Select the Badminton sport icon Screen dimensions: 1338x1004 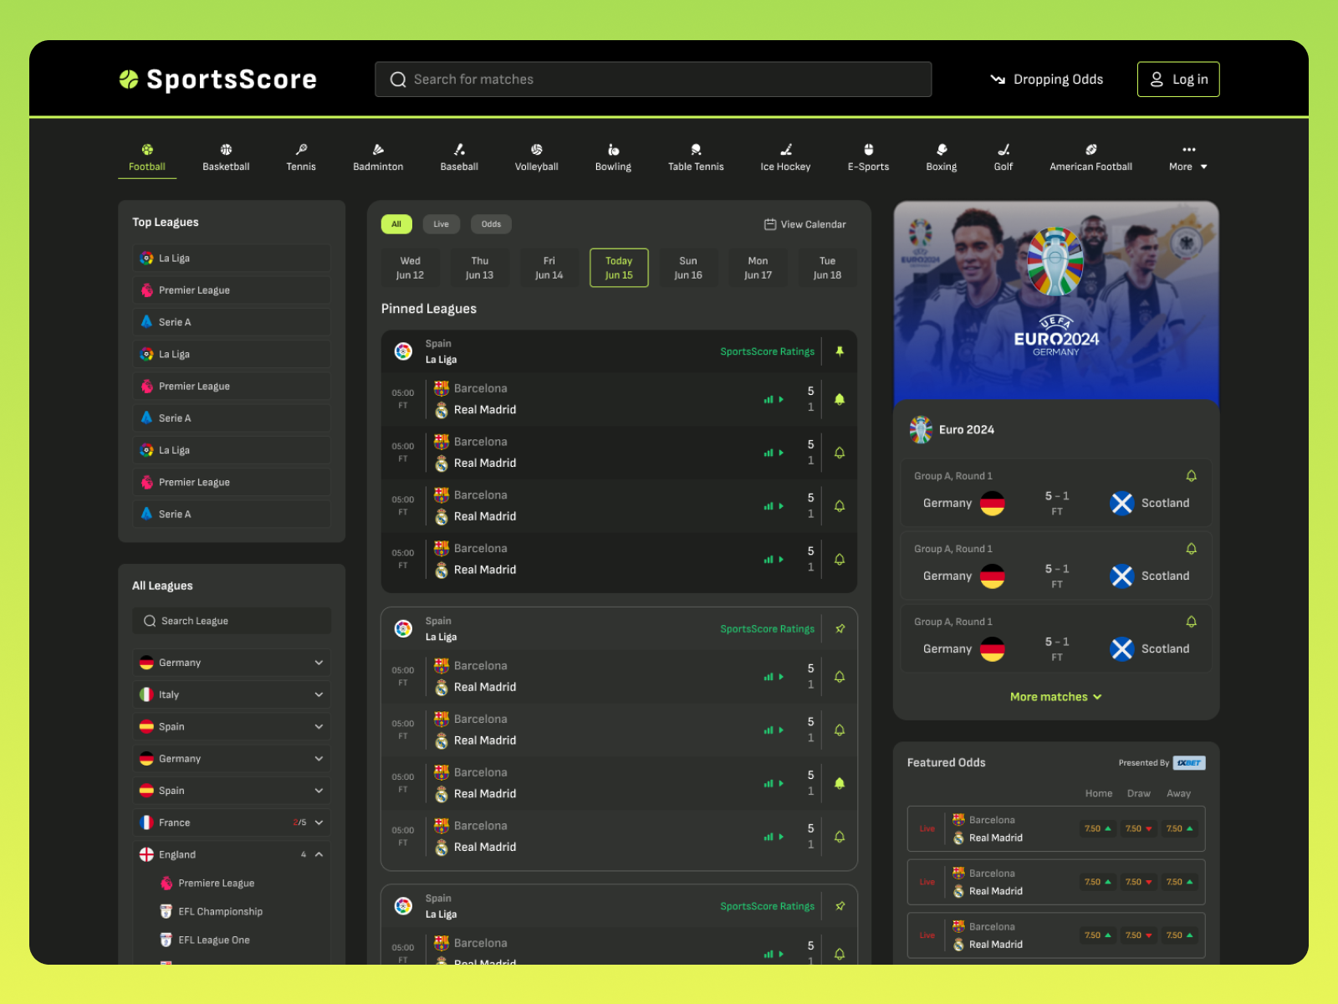(x=378, y=150)
